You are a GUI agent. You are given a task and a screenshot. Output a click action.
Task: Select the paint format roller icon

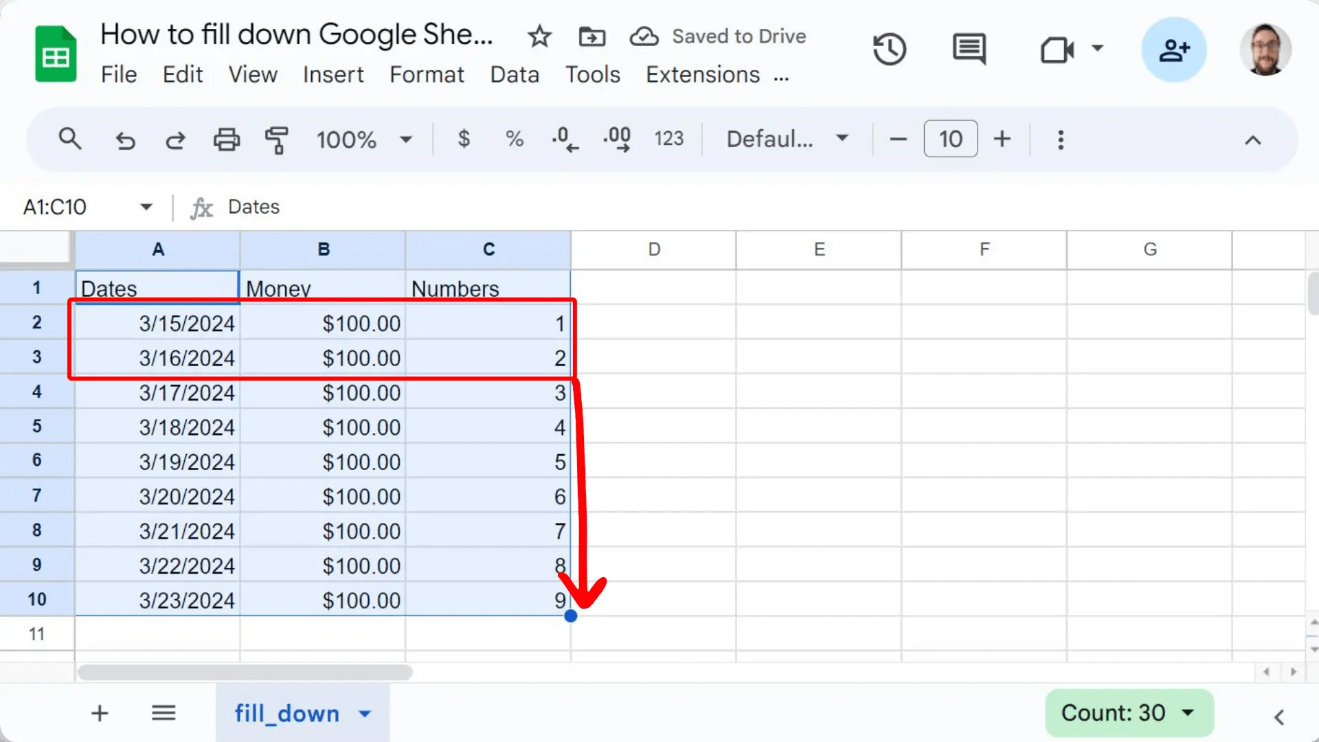(x=276, y=140)
